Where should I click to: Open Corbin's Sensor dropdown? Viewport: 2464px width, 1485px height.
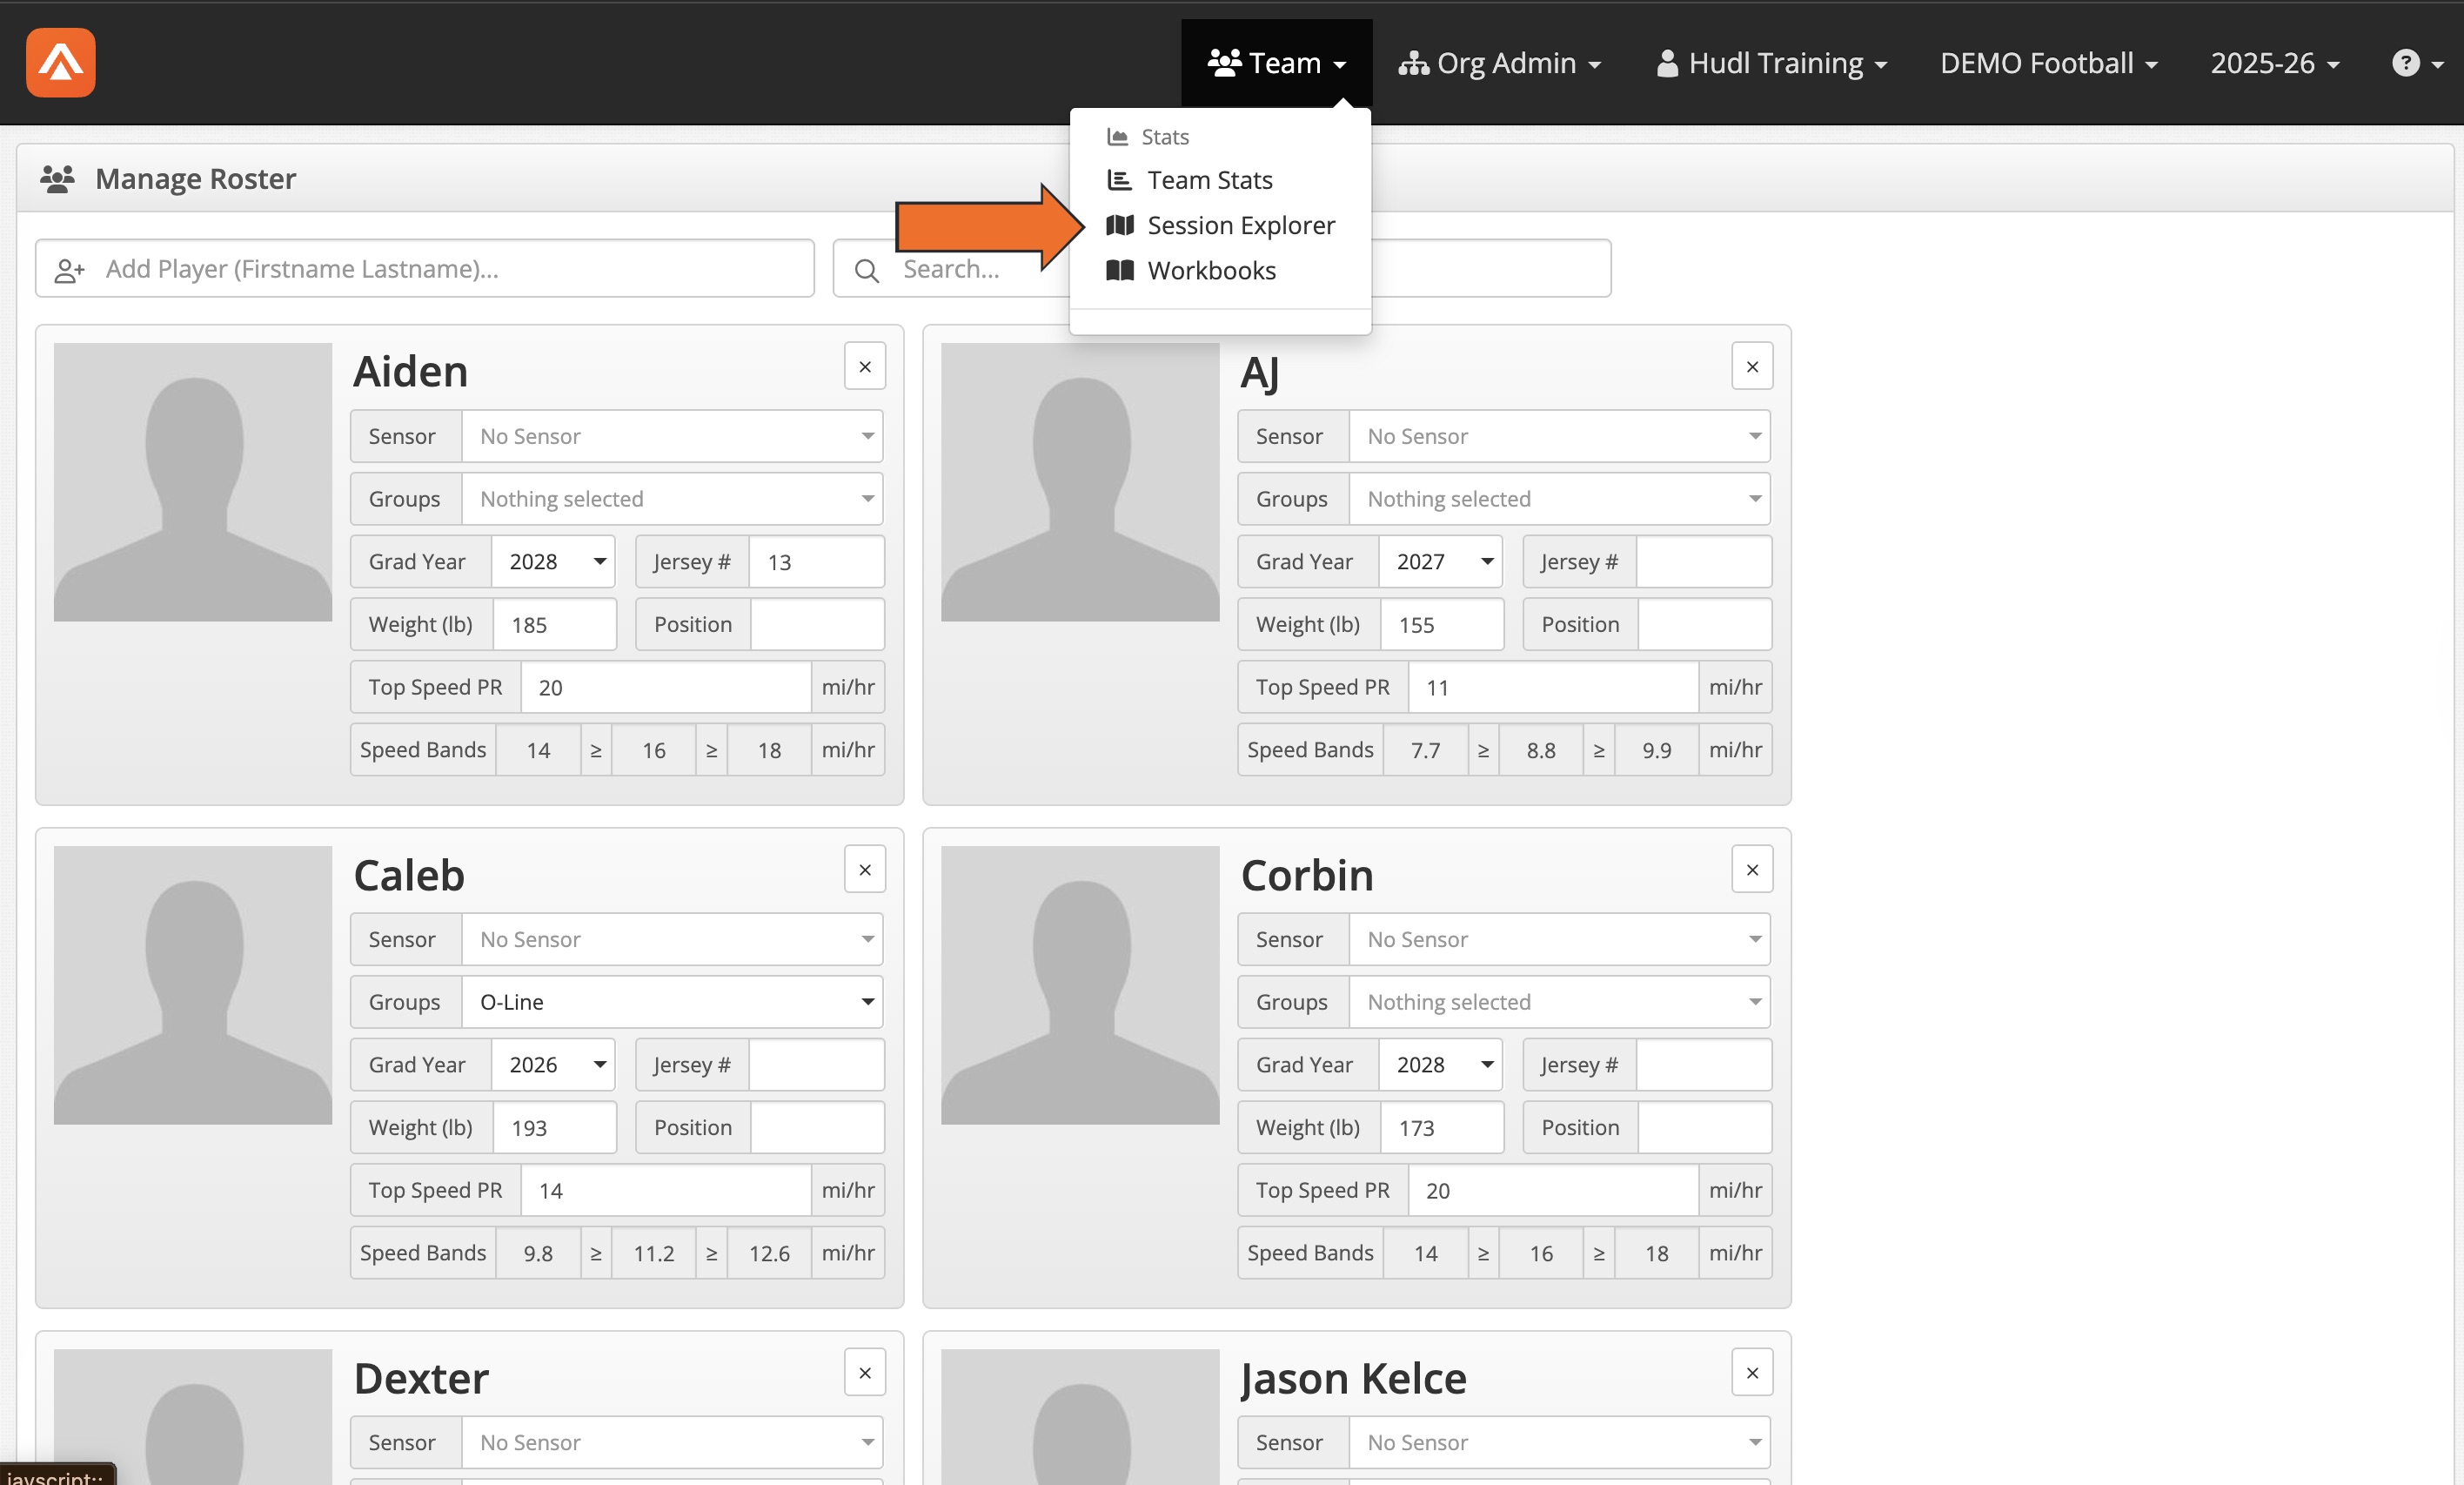[x=1559, y=939]
